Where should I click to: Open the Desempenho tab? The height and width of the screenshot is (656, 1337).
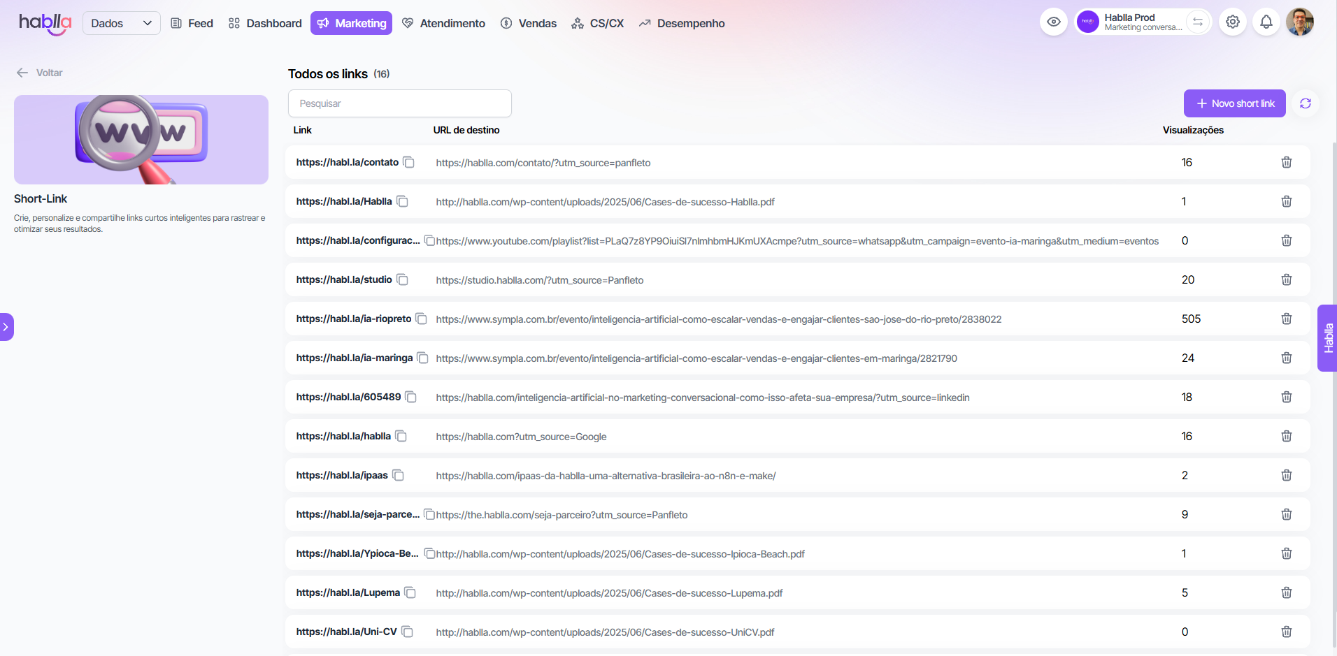pyautogui.click(x=682, y=23)
